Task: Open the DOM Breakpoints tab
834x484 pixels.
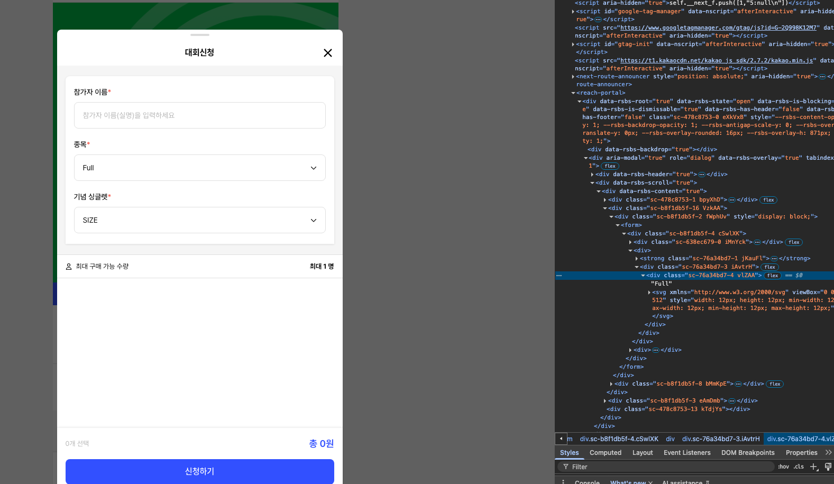Action: (748, 453)
